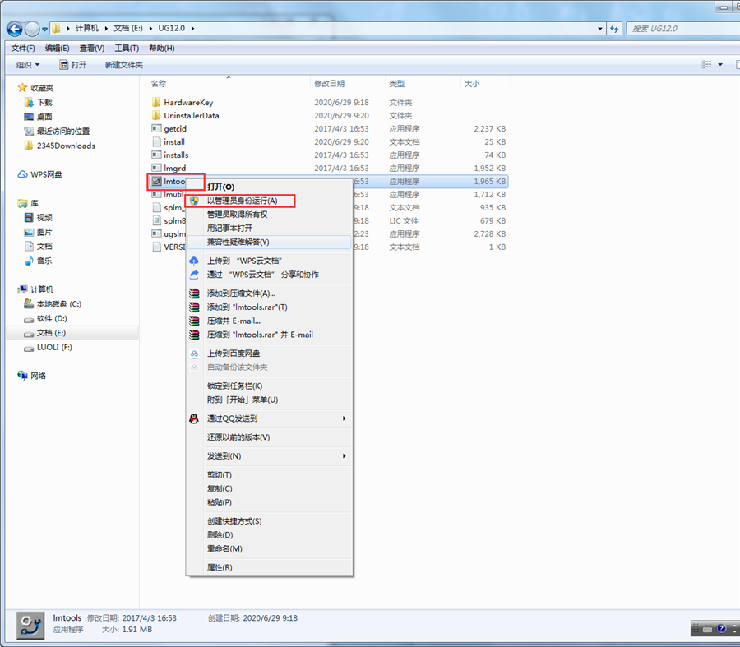Select the HardwareKey folder icon
This screenshot has height=647, width=740.
pyautogui.click(x=157, y=102)
